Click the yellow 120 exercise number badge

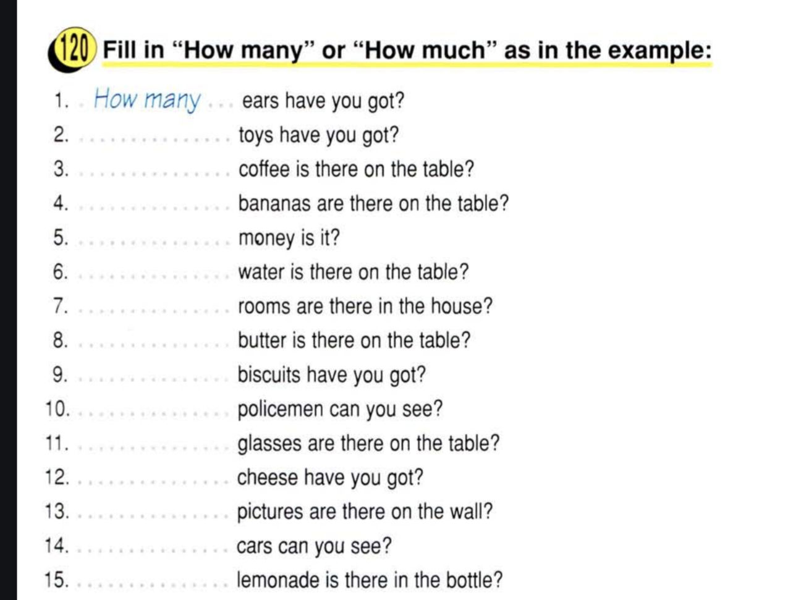[x=73, y=49]
